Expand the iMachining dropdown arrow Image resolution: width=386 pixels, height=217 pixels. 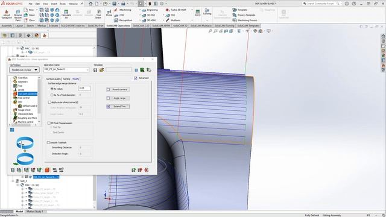pos(140,10)
